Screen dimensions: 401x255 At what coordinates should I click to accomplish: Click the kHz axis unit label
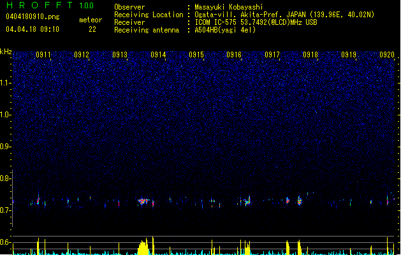click(x=6, y=52)
